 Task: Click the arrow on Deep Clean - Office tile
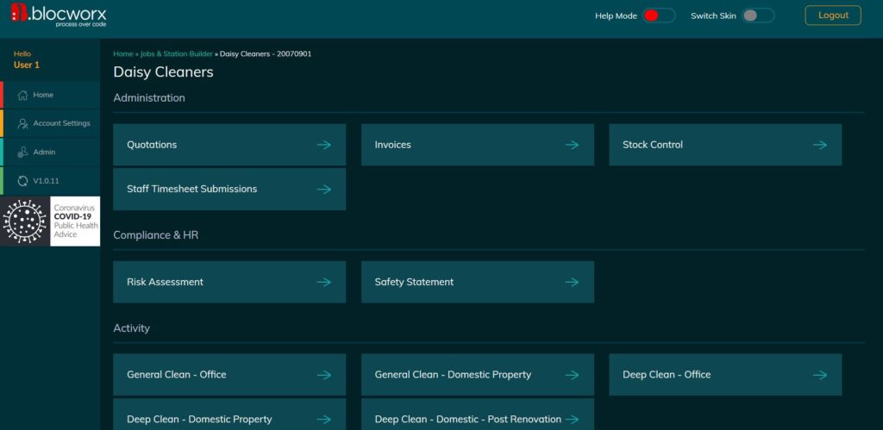[819, 376]
